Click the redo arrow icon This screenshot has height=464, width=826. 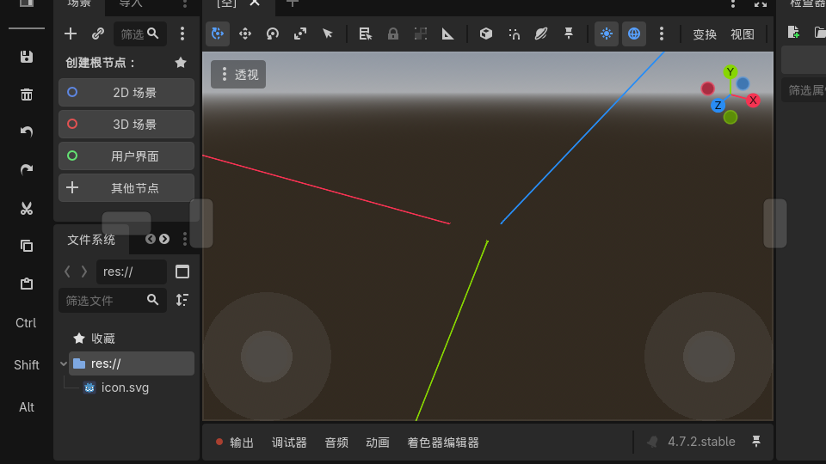(27, 169)
